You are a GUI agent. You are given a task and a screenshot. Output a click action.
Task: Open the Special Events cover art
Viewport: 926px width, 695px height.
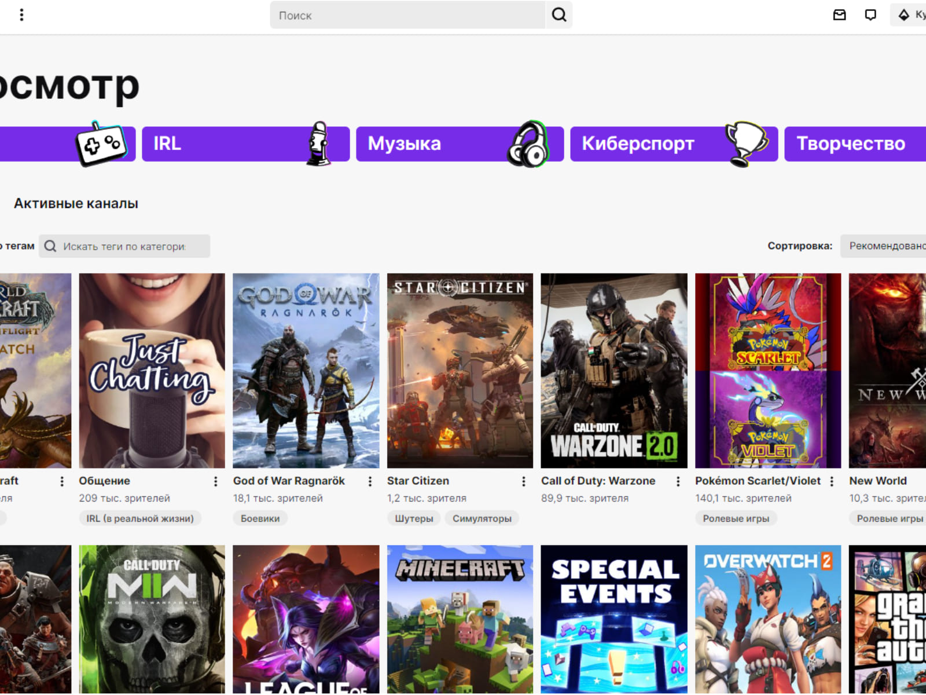tap(614, 619)
